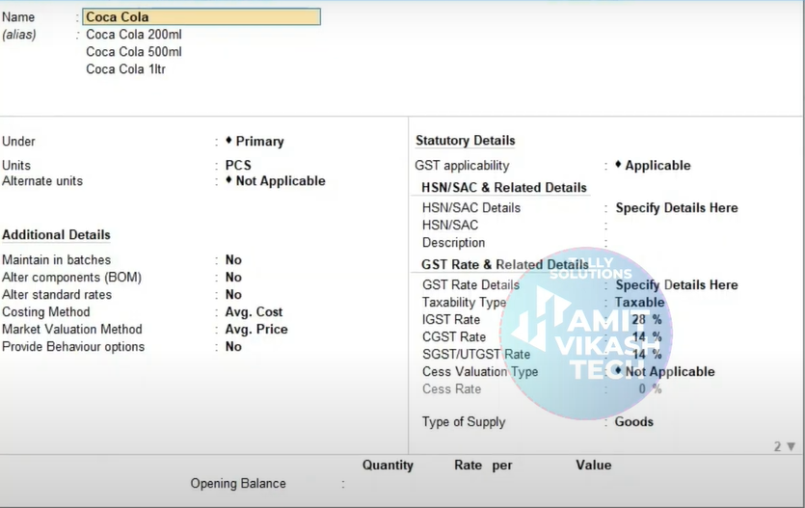Change GST applicability Applicable value
Screen dimensions: 805x508
653,166
